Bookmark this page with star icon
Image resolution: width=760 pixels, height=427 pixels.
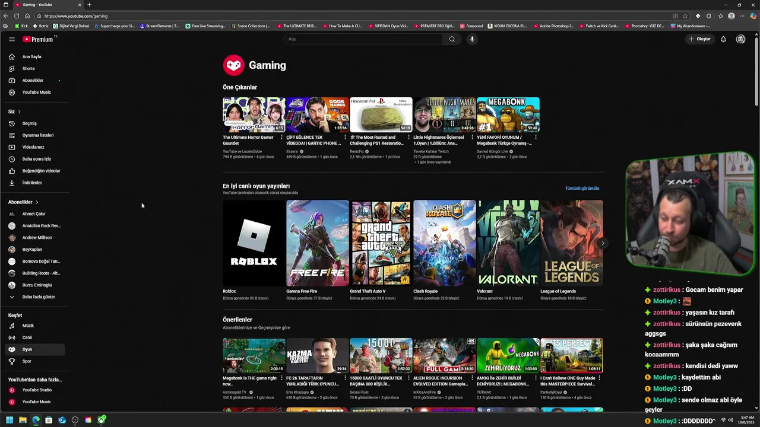[x=685, y=16]
